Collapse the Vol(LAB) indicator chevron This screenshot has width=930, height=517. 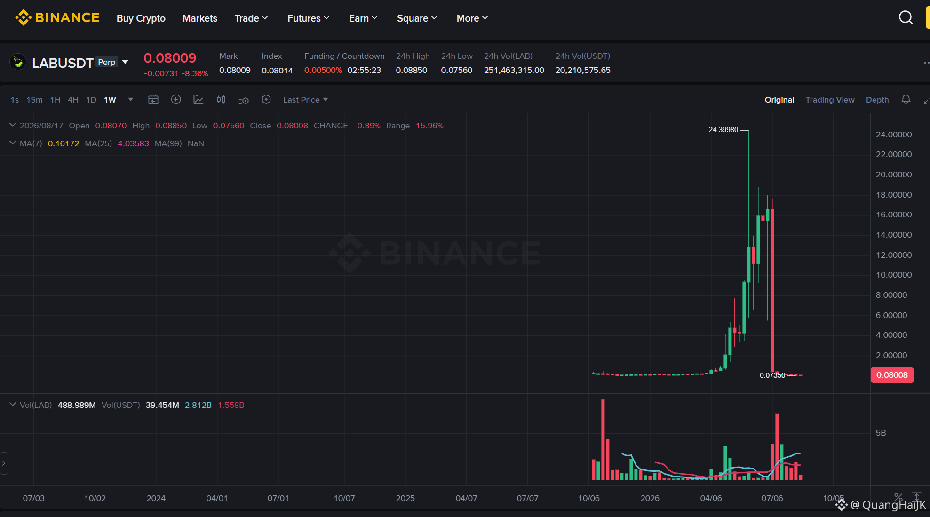point(13,405)
